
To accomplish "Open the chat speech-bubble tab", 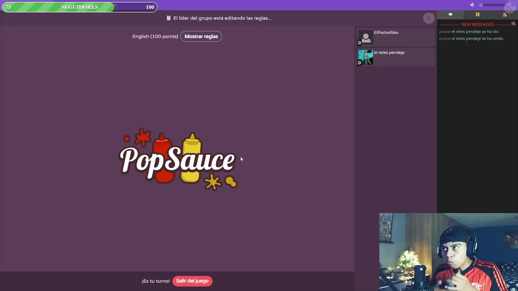I will pyautogui.click(x=450, y=15).
